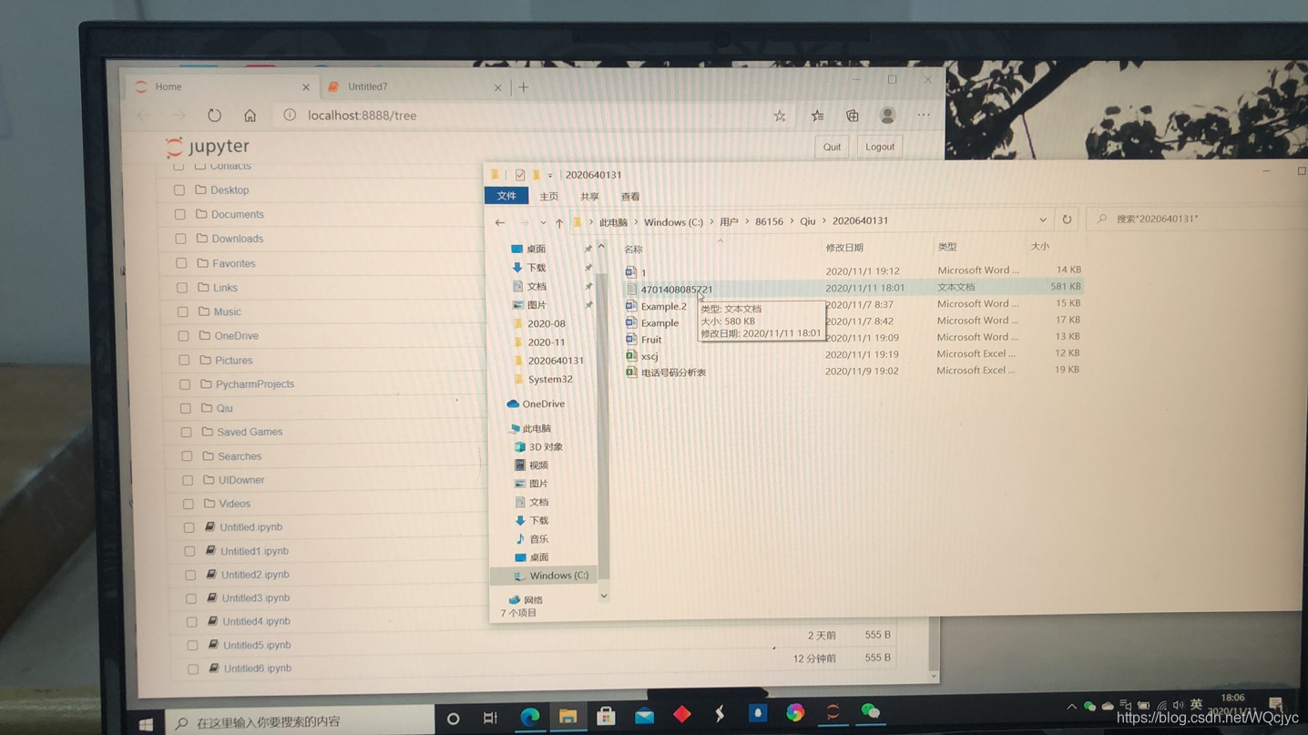Open the UIDowner folder link in Jupyter
Viewport: 1308px width, 735px height.
pos(241,480)
